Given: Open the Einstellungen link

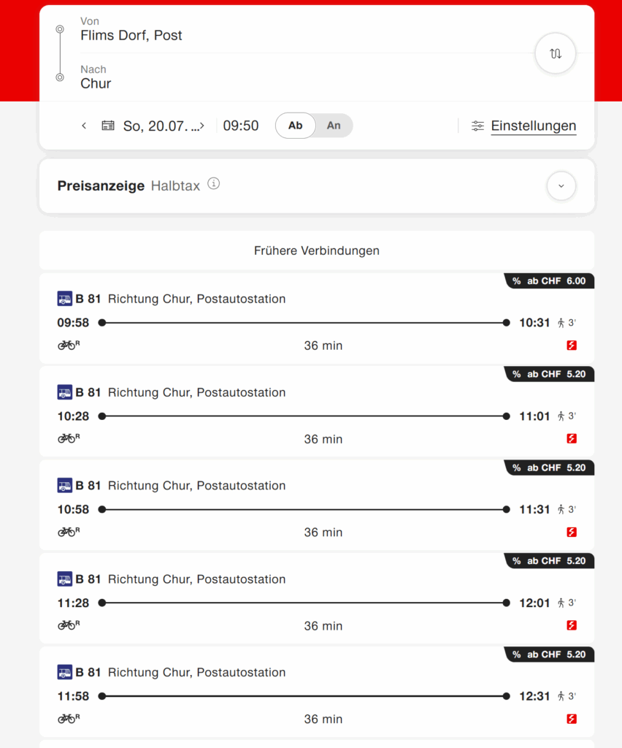Looking at the screenshot, I should (x=534, y=126).
